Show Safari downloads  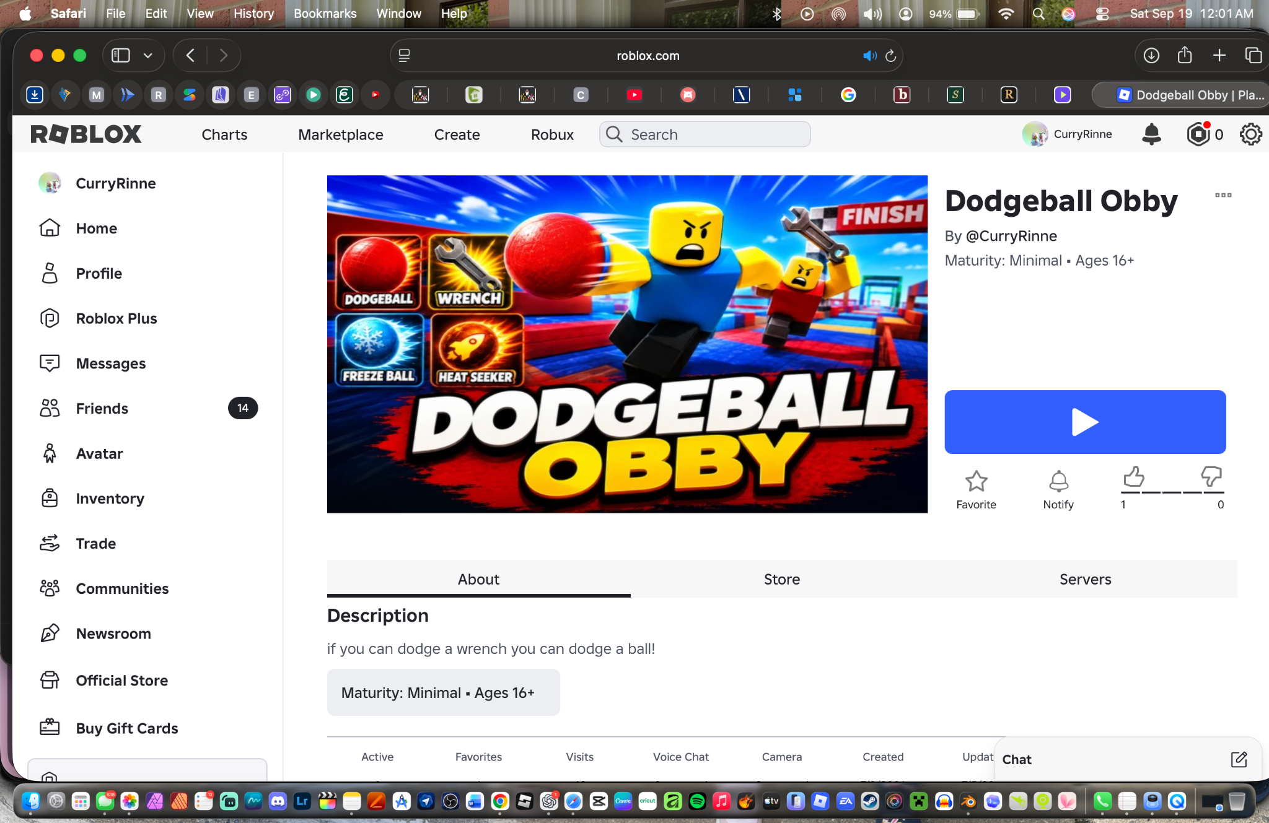coord(1151,56)
